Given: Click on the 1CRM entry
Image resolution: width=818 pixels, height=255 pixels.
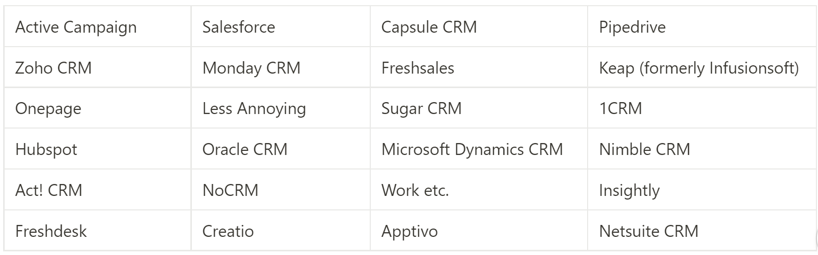Looking at the screenshot, I should point(620,109).
